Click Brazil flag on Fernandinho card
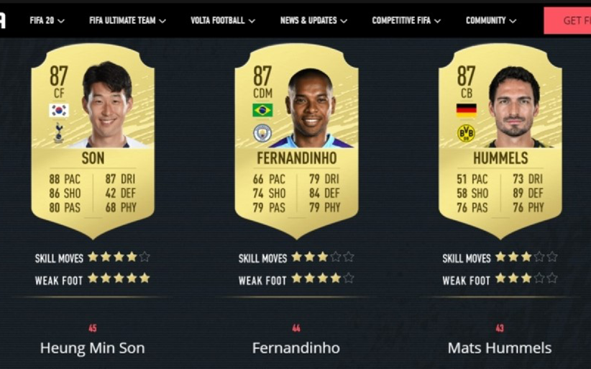591x369 pixels. coord(262,111)
